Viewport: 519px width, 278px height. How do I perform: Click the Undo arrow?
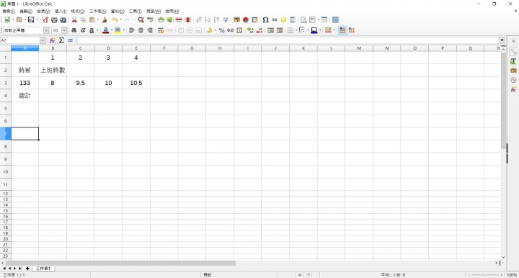[x=115, y=20]
